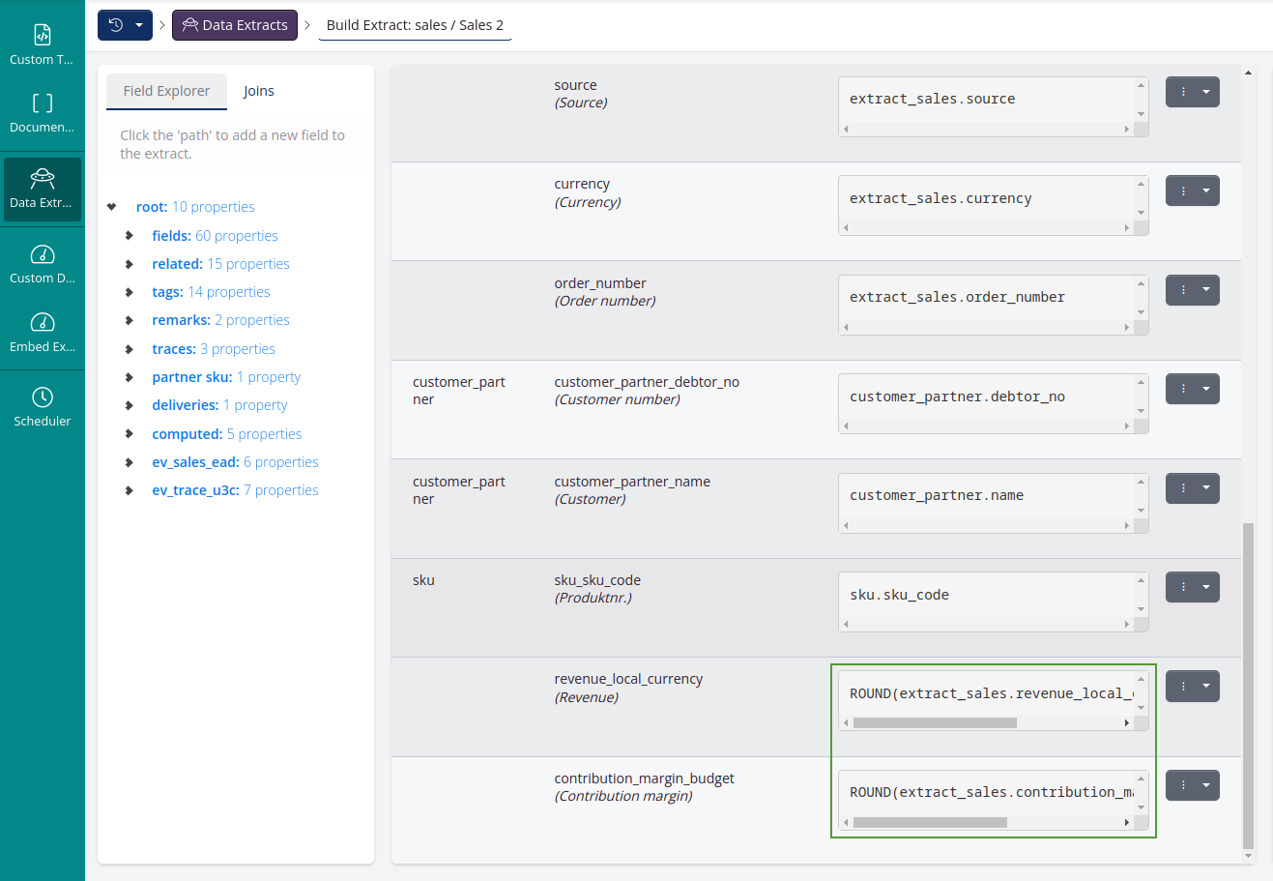Click the history icon in the top toolbar
1273x881 pixels.
pyautogui.click(x=117, y=24)
